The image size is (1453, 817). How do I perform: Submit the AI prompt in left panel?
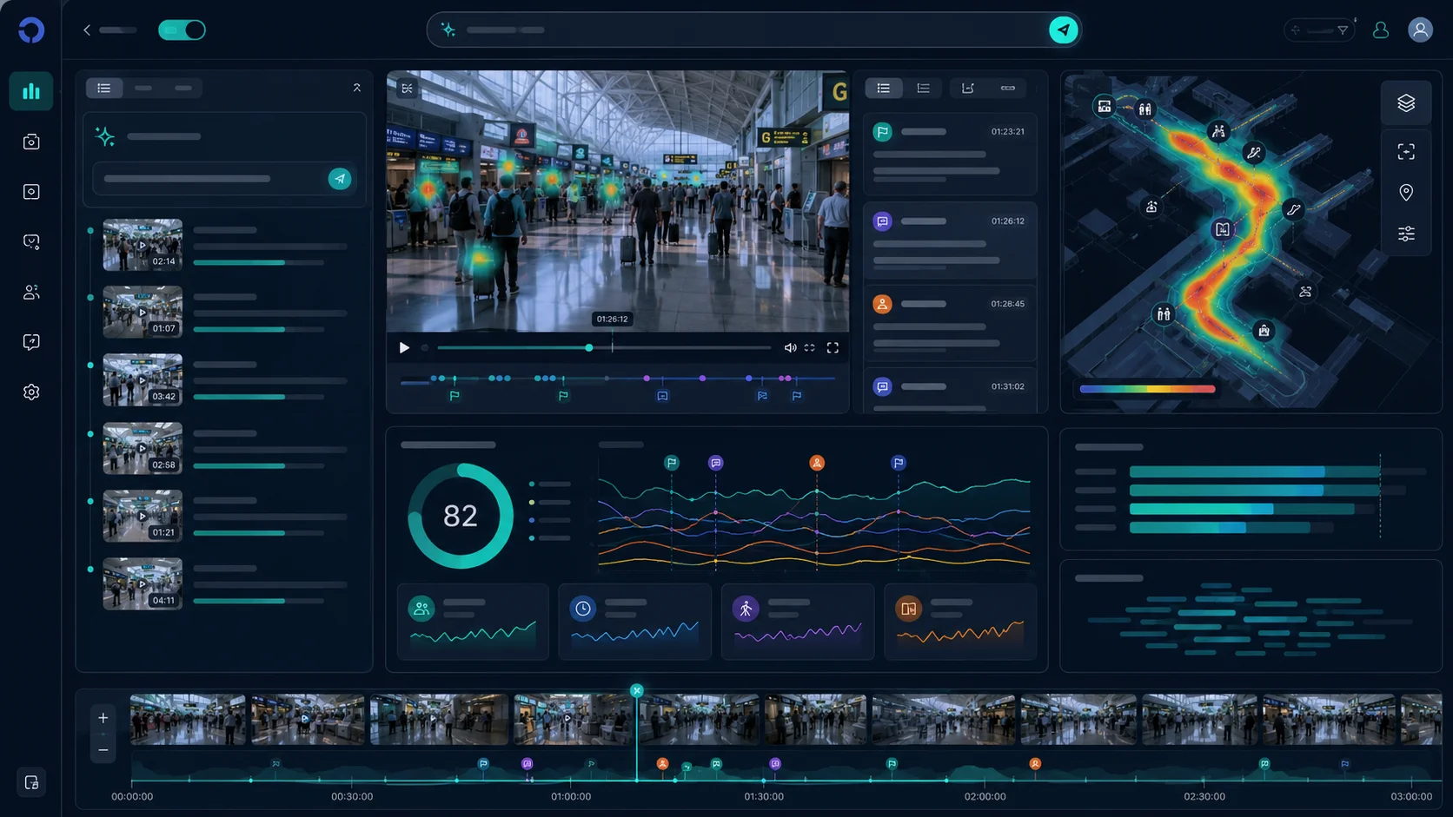pos(340,179)
